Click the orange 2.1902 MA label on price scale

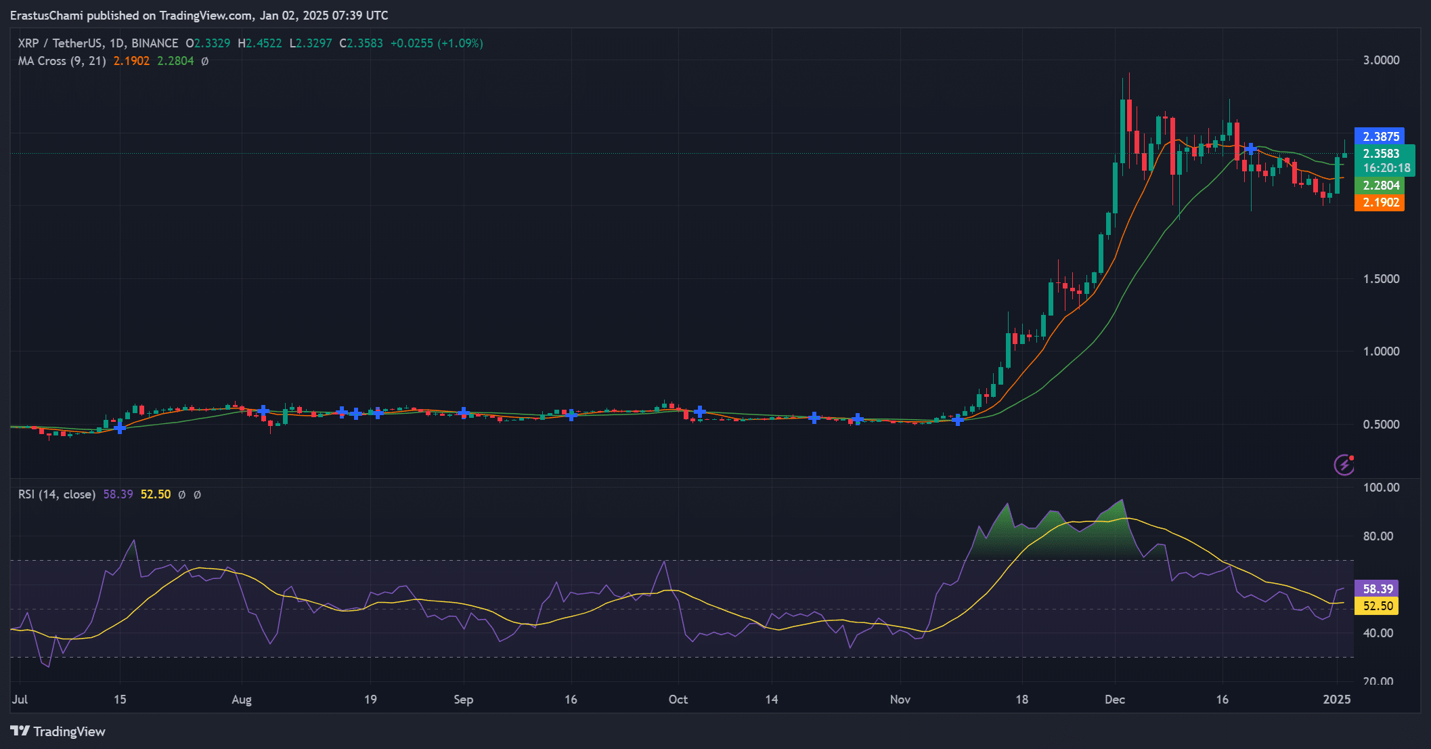point(1380,202)
